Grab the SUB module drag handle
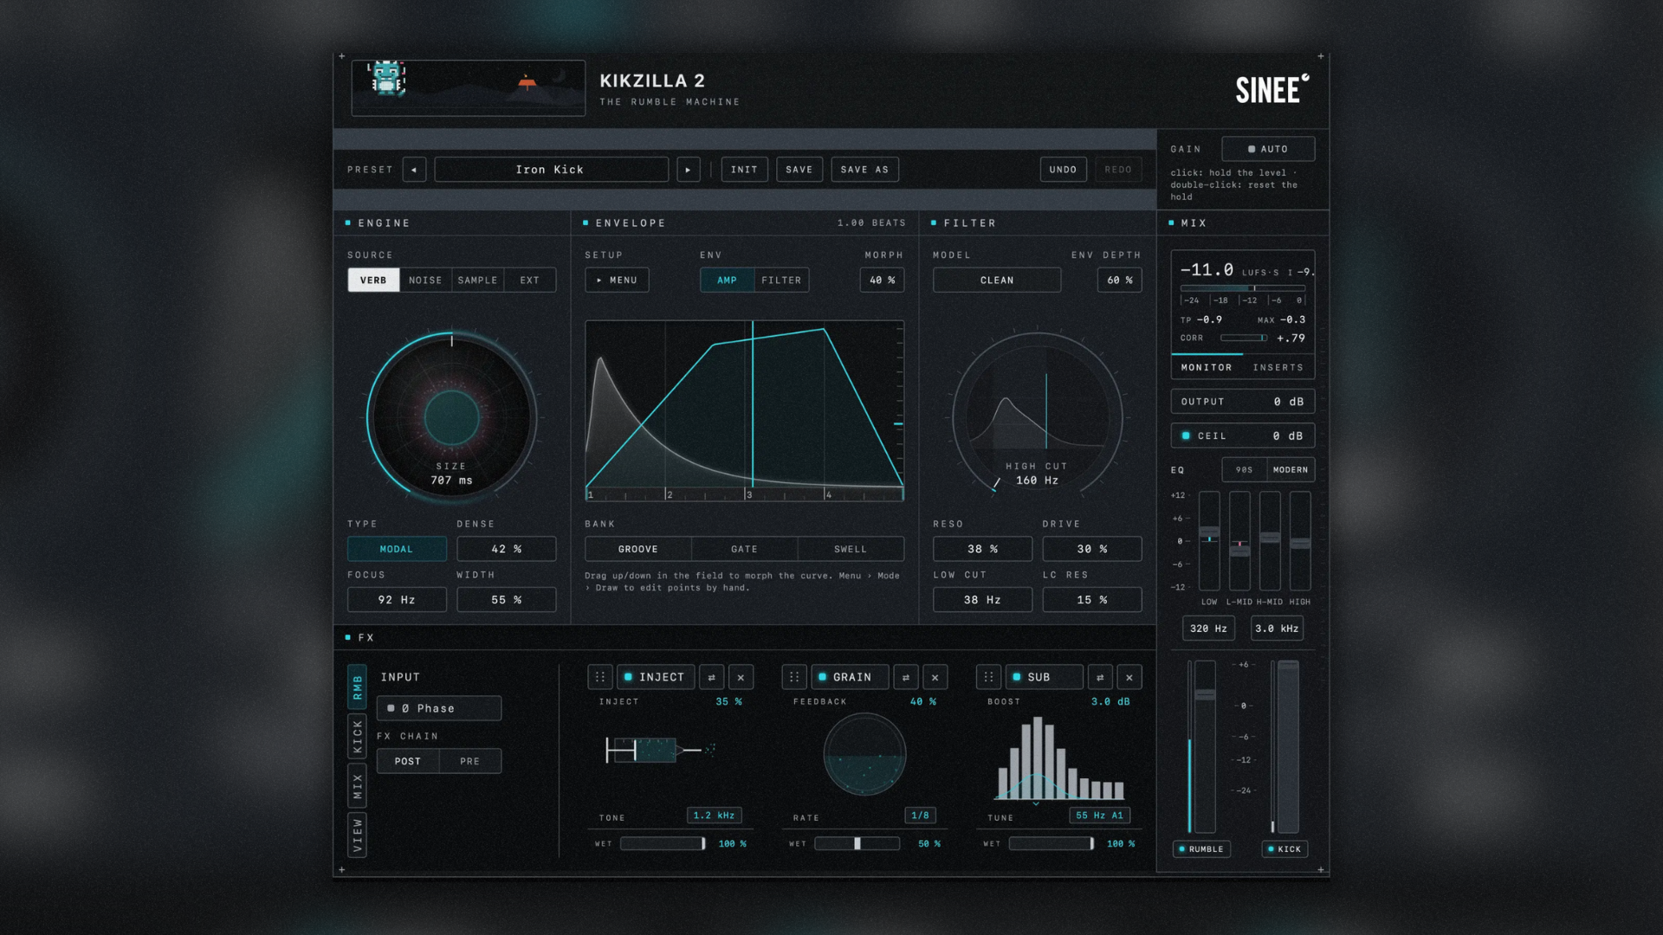Image resolution: width=1663 pixels, height=935 pixels. tap(988, 677)
